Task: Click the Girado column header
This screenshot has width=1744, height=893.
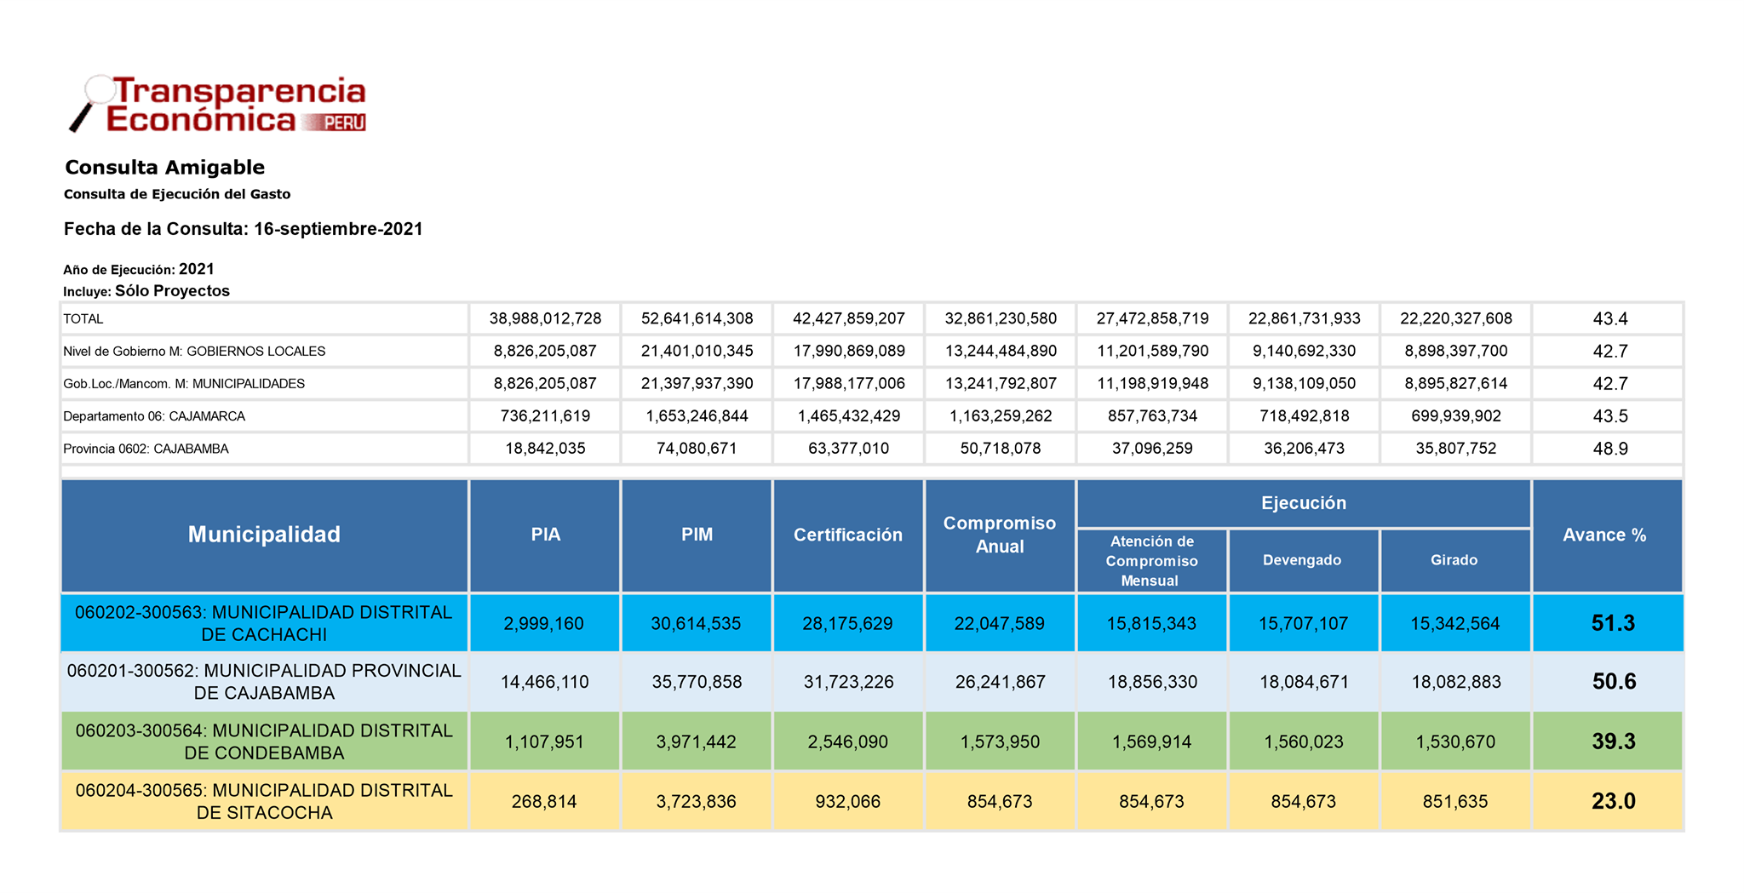Action: (1454, 560)
